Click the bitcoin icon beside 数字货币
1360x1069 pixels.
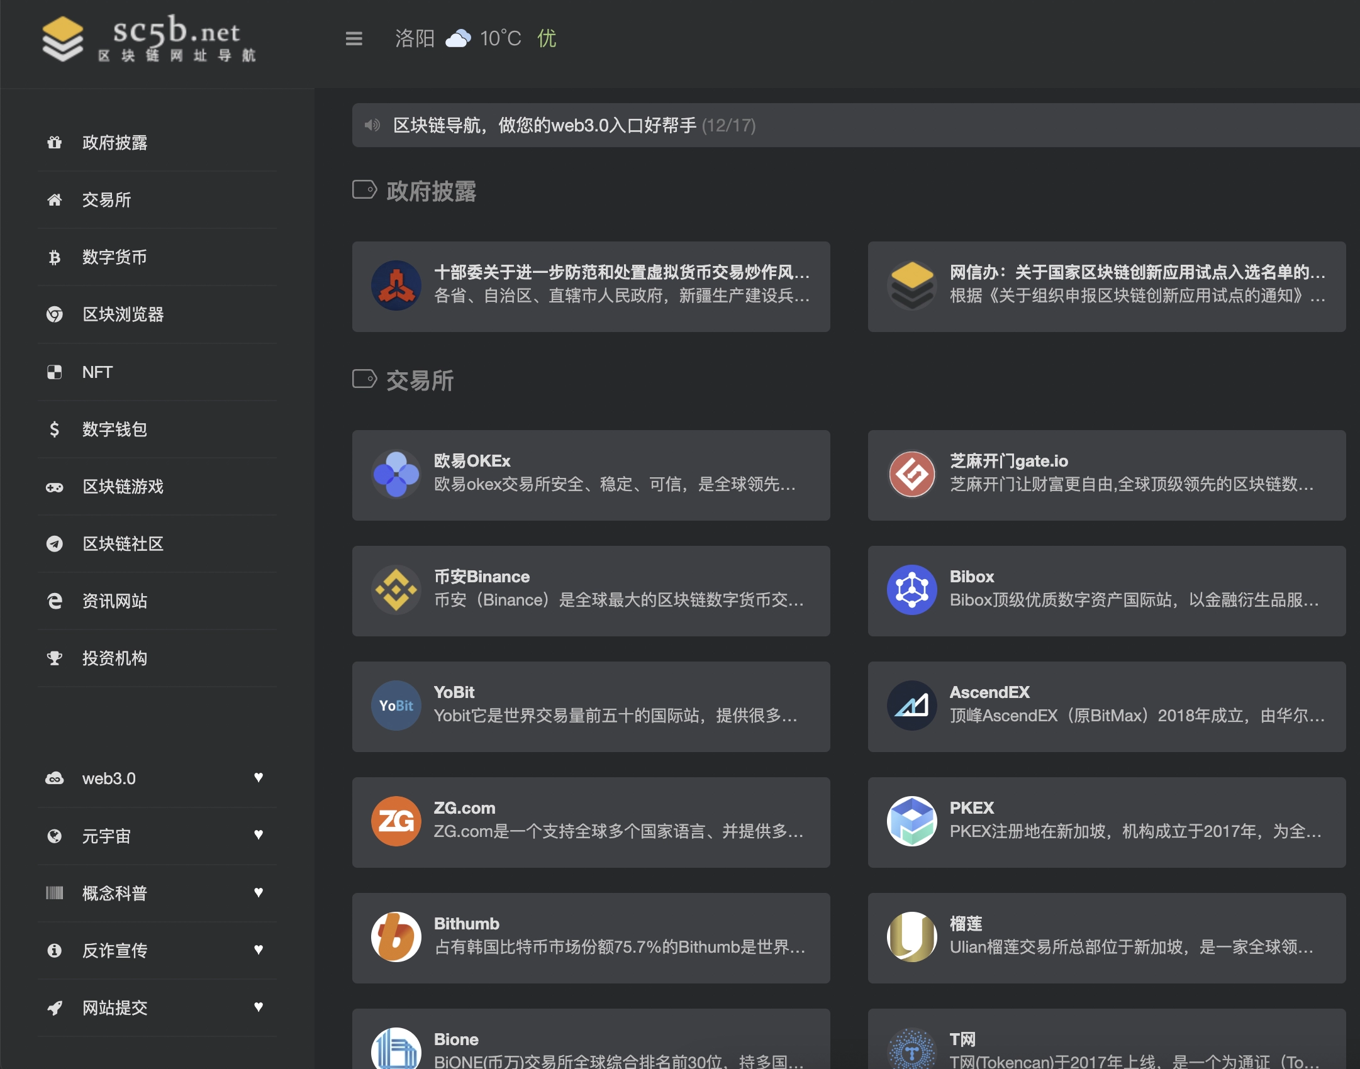tap(55, 257)
